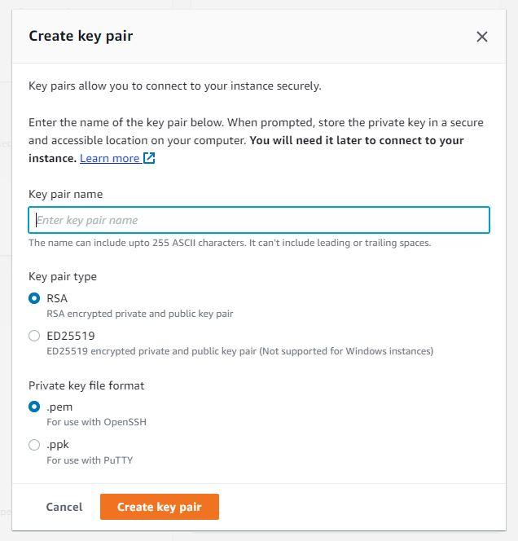Click the 'Key pair name' field label

tap(65, 194)
